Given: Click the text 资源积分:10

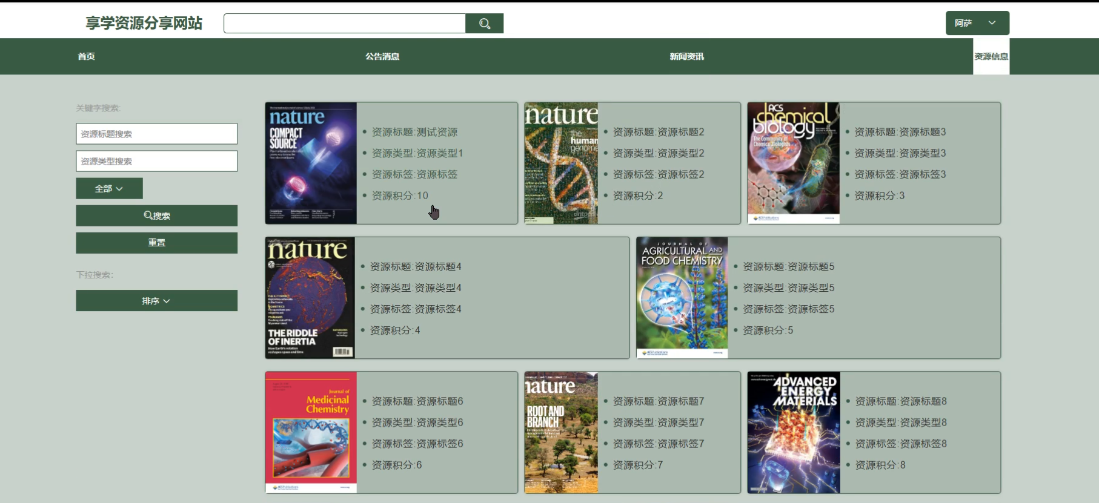Looking at the screenshot, I should point(400,196).
